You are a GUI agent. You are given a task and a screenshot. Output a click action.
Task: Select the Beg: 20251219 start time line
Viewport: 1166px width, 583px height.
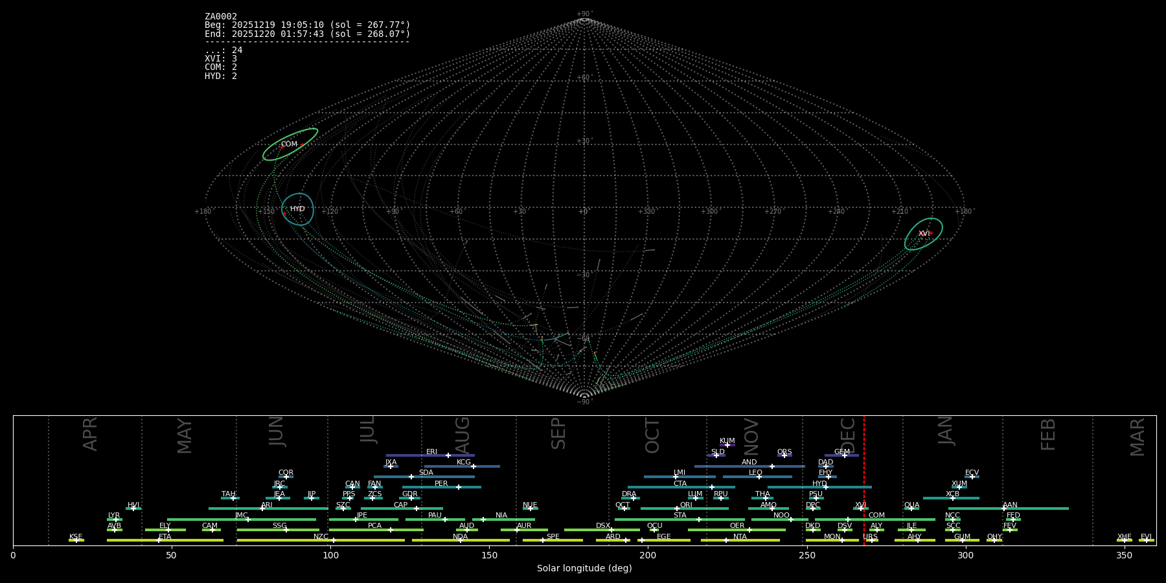308,25
